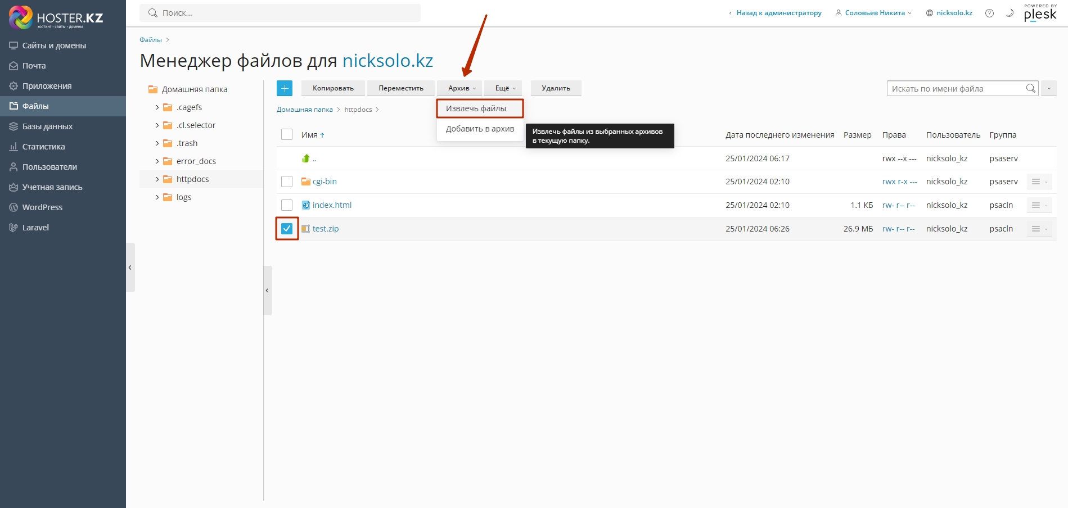The height and width of the screenshot is (508, 1068).
Task: Choose Добавить в архив menu entry
Action: point(480,129)
